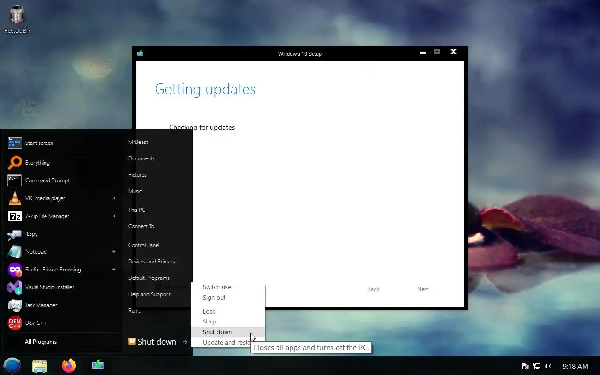Open Control Panel from the Start menu
This screenshot has height=375, width=600.
[x=144, y=245]
